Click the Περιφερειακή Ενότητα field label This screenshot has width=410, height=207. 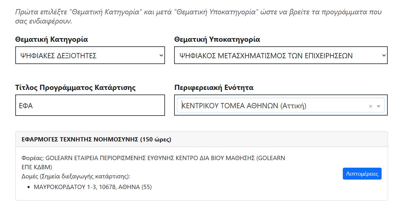pos(214,87)
